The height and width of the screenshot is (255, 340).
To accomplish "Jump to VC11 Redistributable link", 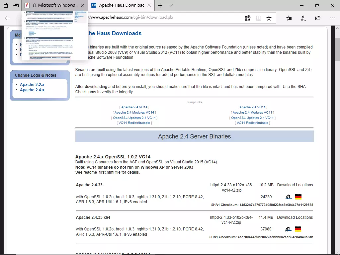I will [252, 123].
